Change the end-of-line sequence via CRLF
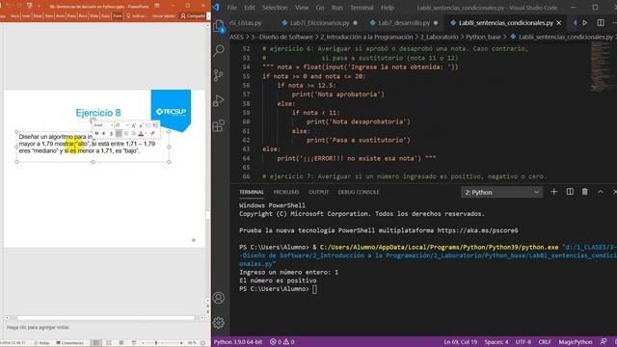The width and height of the screenshot is (617, 347). click(545, 342)
